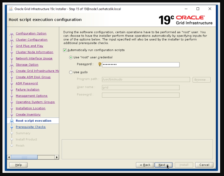The image size is (224, 176).
Task: Go to Prerequisite Checks step
Action: point(31,127)
